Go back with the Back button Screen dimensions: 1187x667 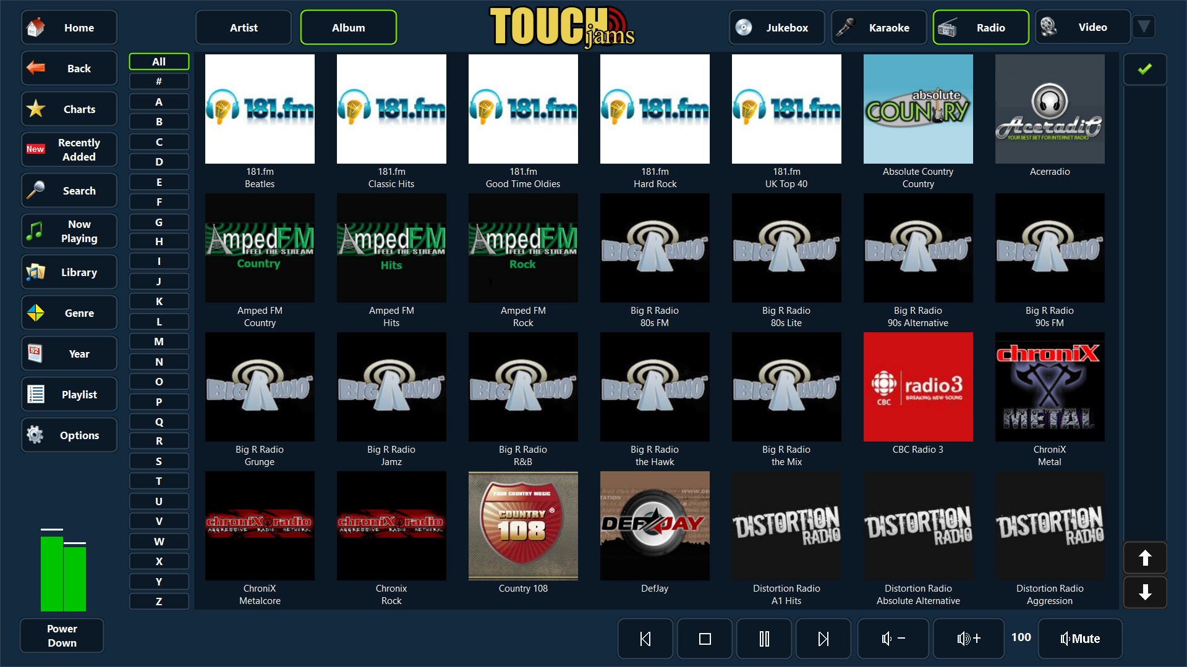tap(69, 68)
